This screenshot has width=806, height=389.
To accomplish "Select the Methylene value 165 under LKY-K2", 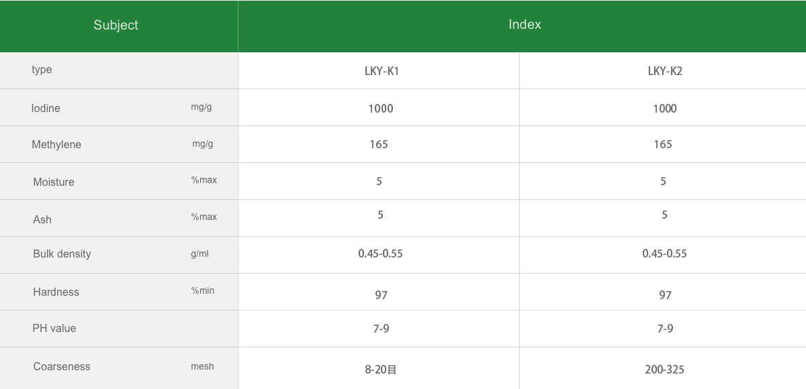I will [x=663, y=144].
